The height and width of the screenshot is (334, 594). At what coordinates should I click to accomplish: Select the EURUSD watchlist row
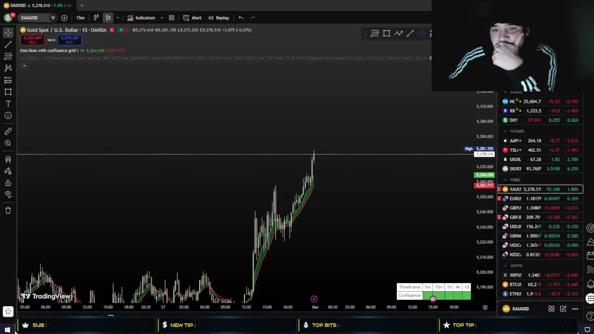[x=540, y=199]
